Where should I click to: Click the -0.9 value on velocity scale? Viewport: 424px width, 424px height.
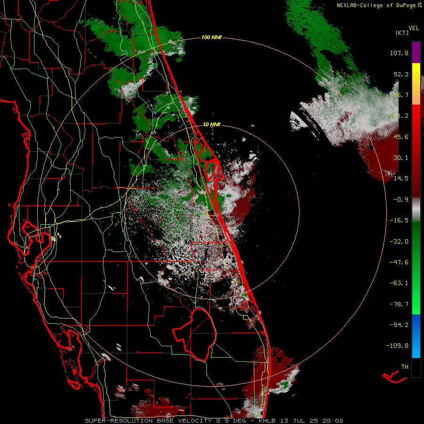(x=401, y=200)
